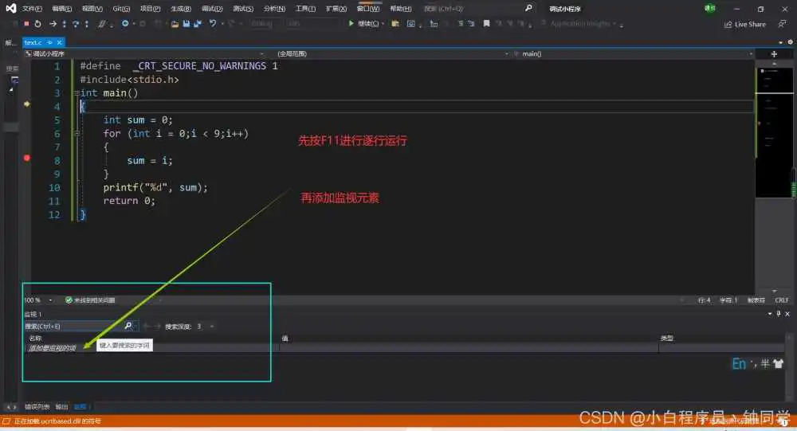
Task: Click the 添加要监视的项 watch entry field
Action: 53,348
